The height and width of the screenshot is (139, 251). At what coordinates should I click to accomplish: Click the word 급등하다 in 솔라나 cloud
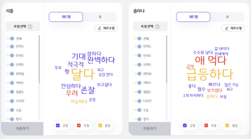pos(210,74)
